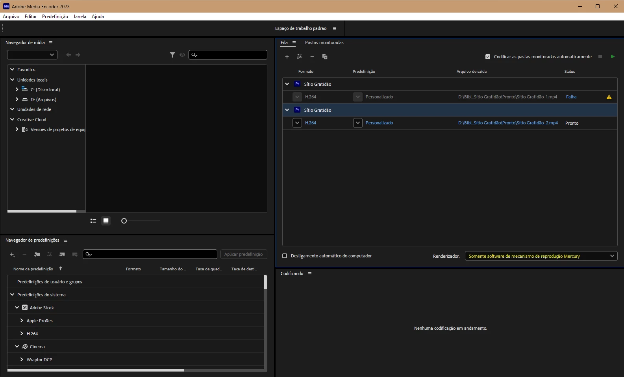Toggle Codificar as pastas monitoradas automaticamente checkbox
Image resolution: width=624 pixels, height=377 pixels.
pos(488,57)
